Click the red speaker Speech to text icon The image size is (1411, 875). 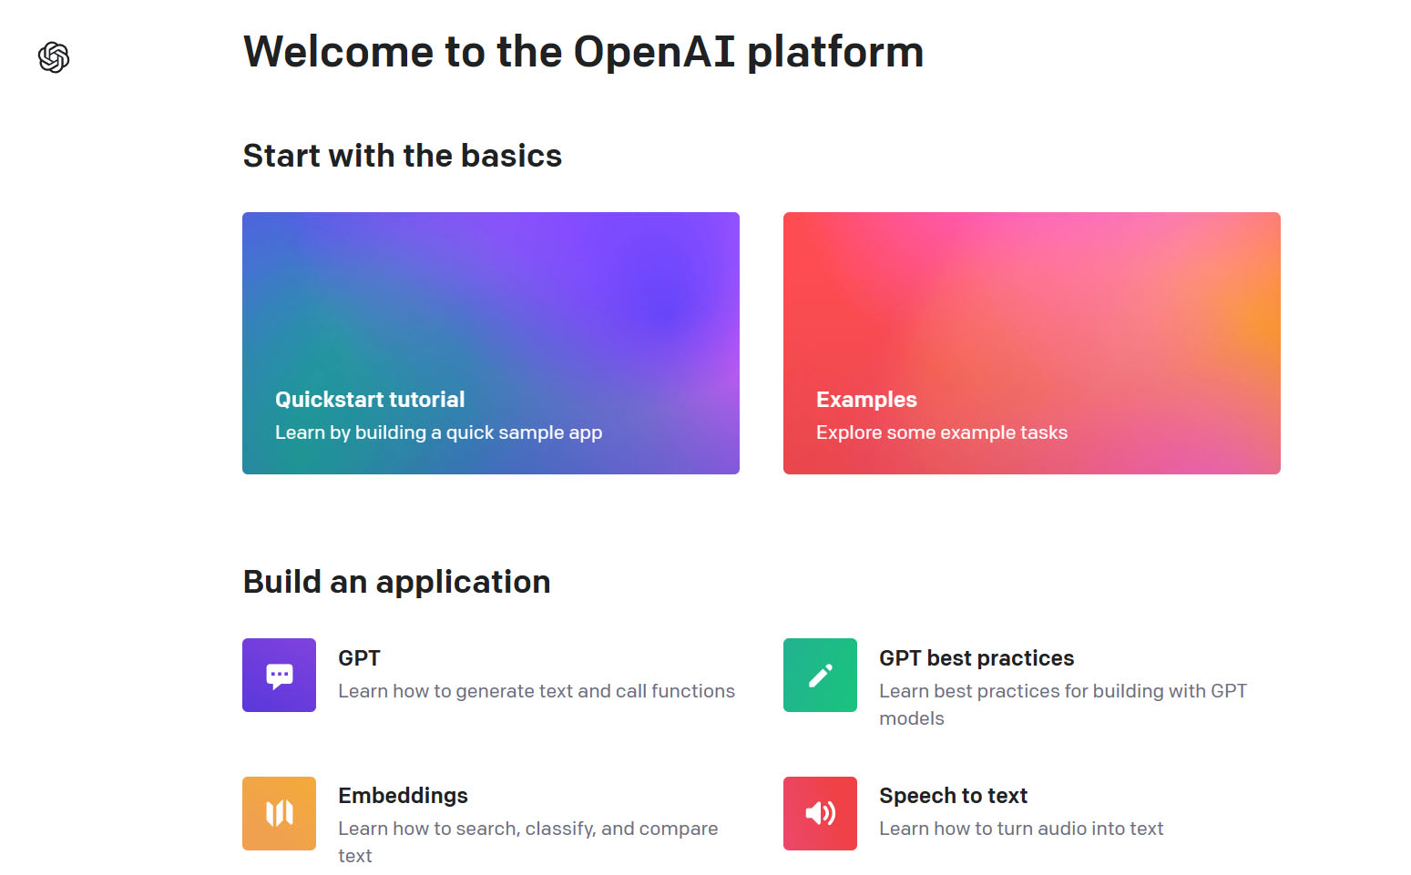820,813
